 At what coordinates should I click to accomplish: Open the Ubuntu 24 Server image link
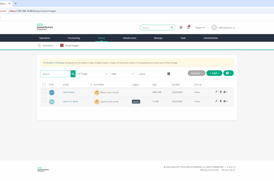coord(70,101)
